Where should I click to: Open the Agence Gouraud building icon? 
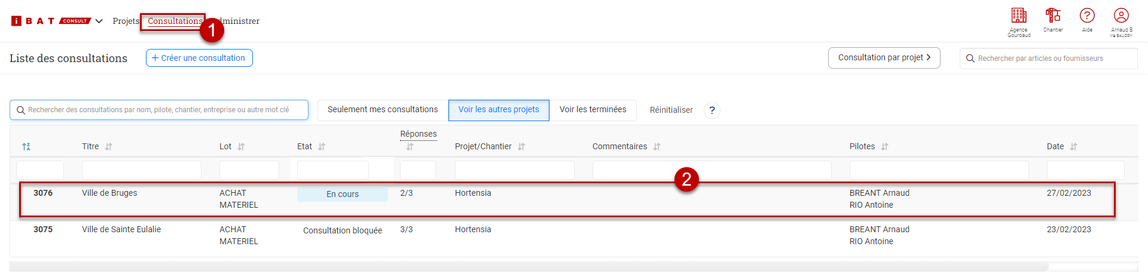click(1019, 16)
